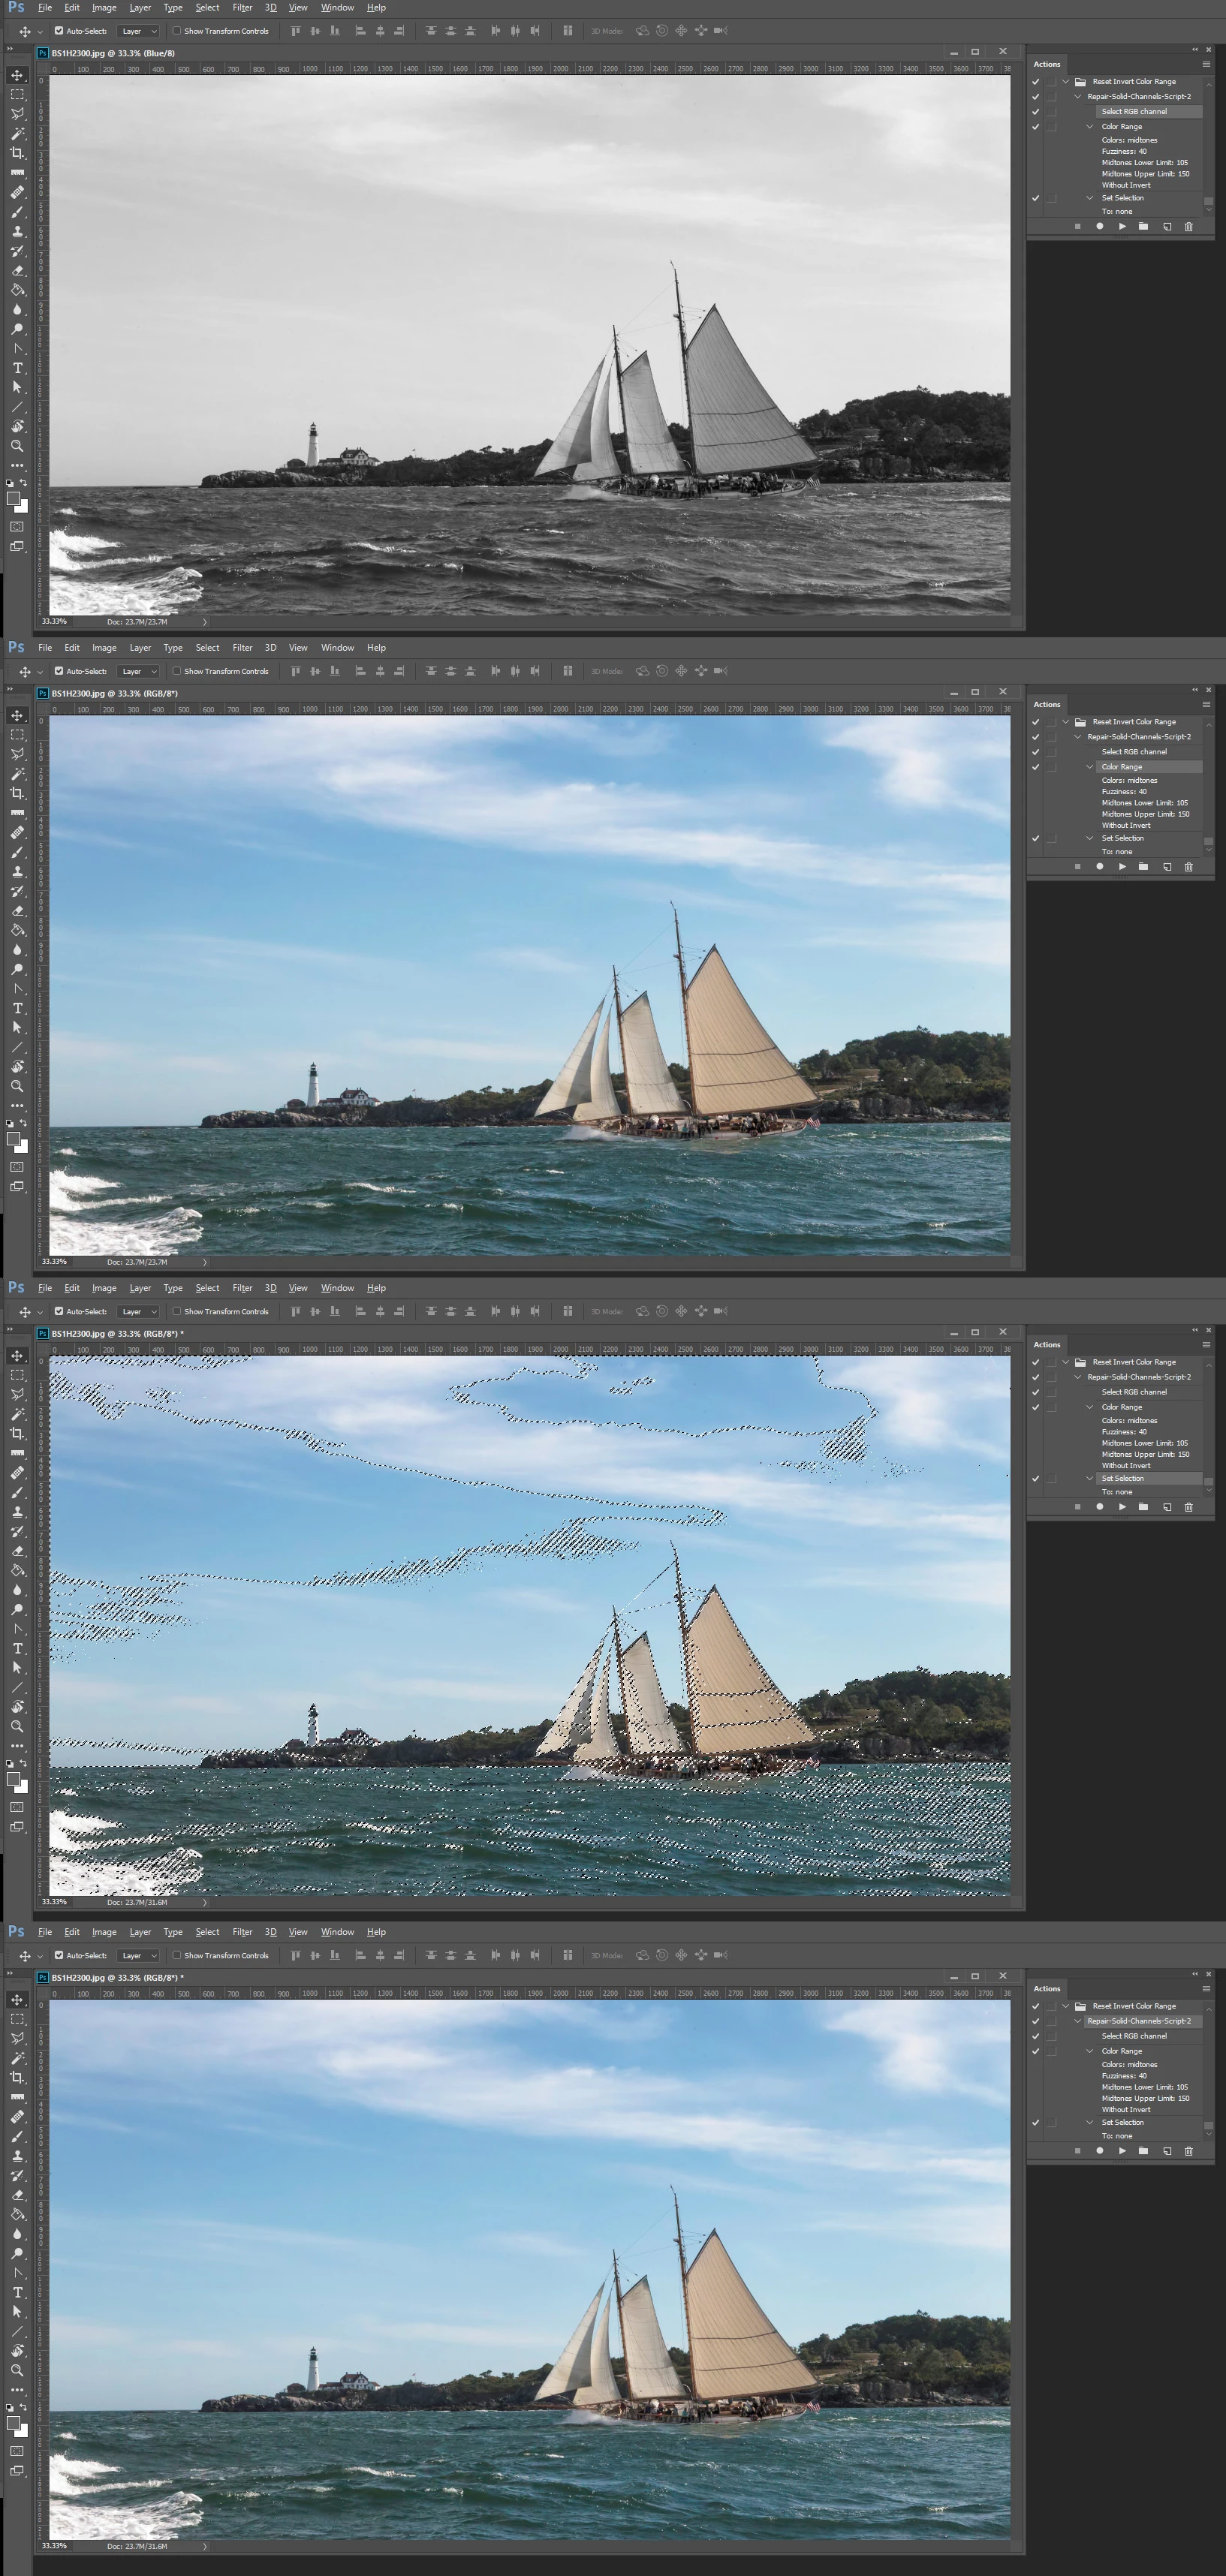Toggle Auto-Select checkbox in grayscale Blue/8 window
Viewport: 1226px width, 2576px height.
point(59,31)
